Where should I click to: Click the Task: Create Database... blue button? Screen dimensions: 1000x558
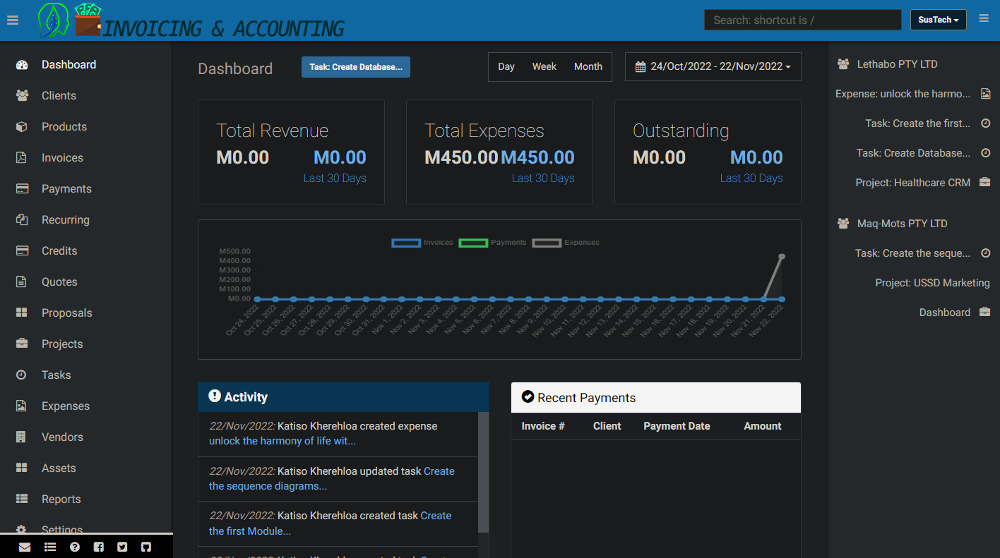tap(356, 67)
